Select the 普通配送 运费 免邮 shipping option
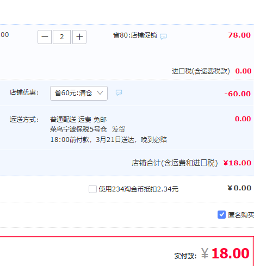 (78, 120)
